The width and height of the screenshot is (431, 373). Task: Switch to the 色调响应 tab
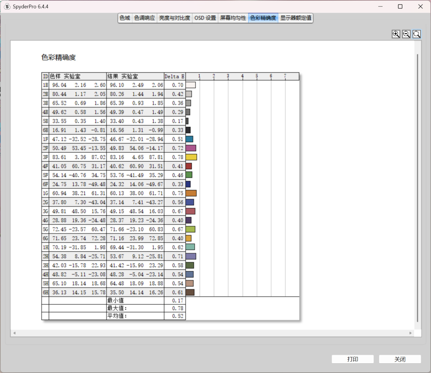pos(144,18)
